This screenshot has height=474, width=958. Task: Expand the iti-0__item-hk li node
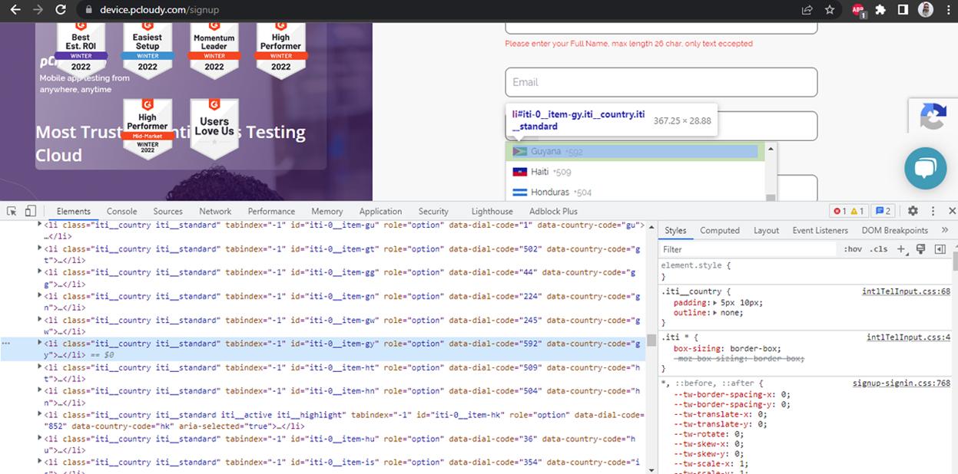[40, 415]
